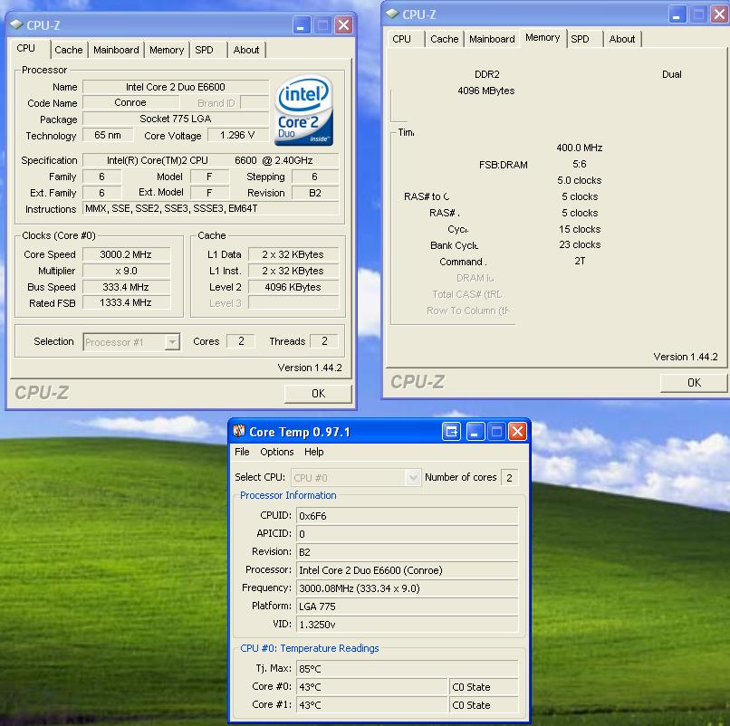Click the Intel Core 2 Duo logo
The height and width of the screenshot is (726, 730).
click(303, 110)
